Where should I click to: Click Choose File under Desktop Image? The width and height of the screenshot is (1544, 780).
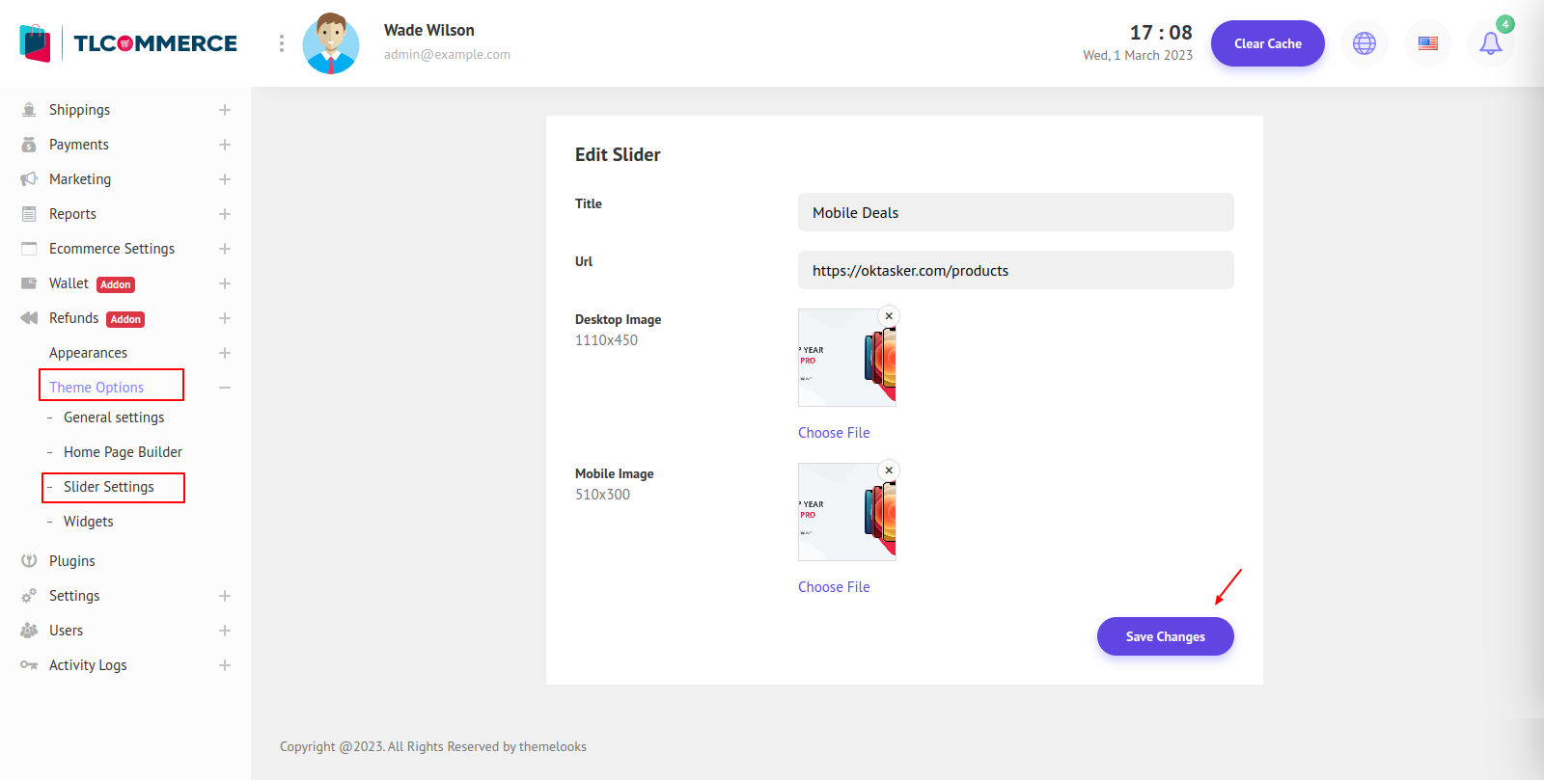(834, 433)
